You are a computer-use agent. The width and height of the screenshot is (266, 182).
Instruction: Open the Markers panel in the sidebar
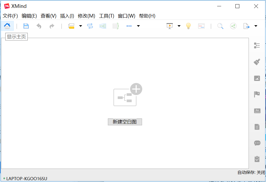(x=257, y=94)
